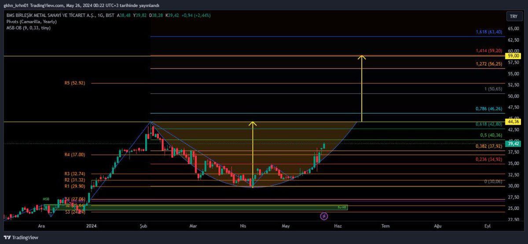Open the TradingView logo link in footer

[21, 237]
